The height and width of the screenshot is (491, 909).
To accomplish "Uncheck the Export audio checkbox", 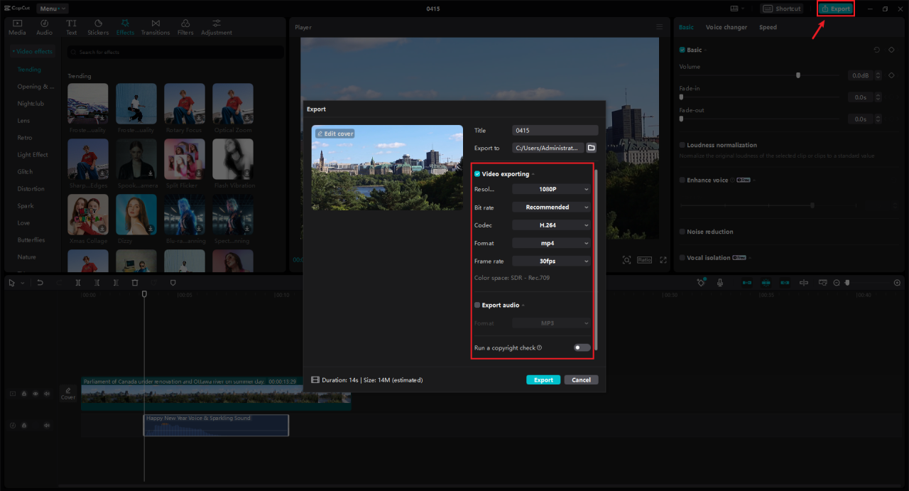I will pyautogui.click(x=477, y=305).
